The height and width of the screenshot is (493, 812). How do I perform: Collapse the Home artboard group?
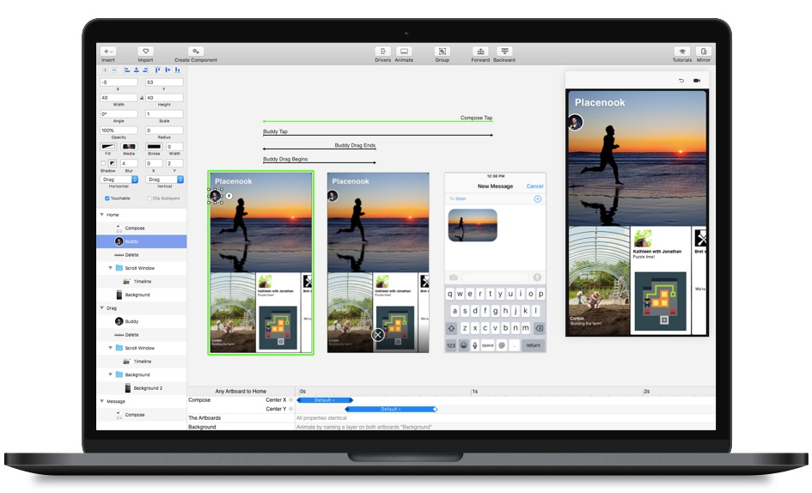click(101, 215)
